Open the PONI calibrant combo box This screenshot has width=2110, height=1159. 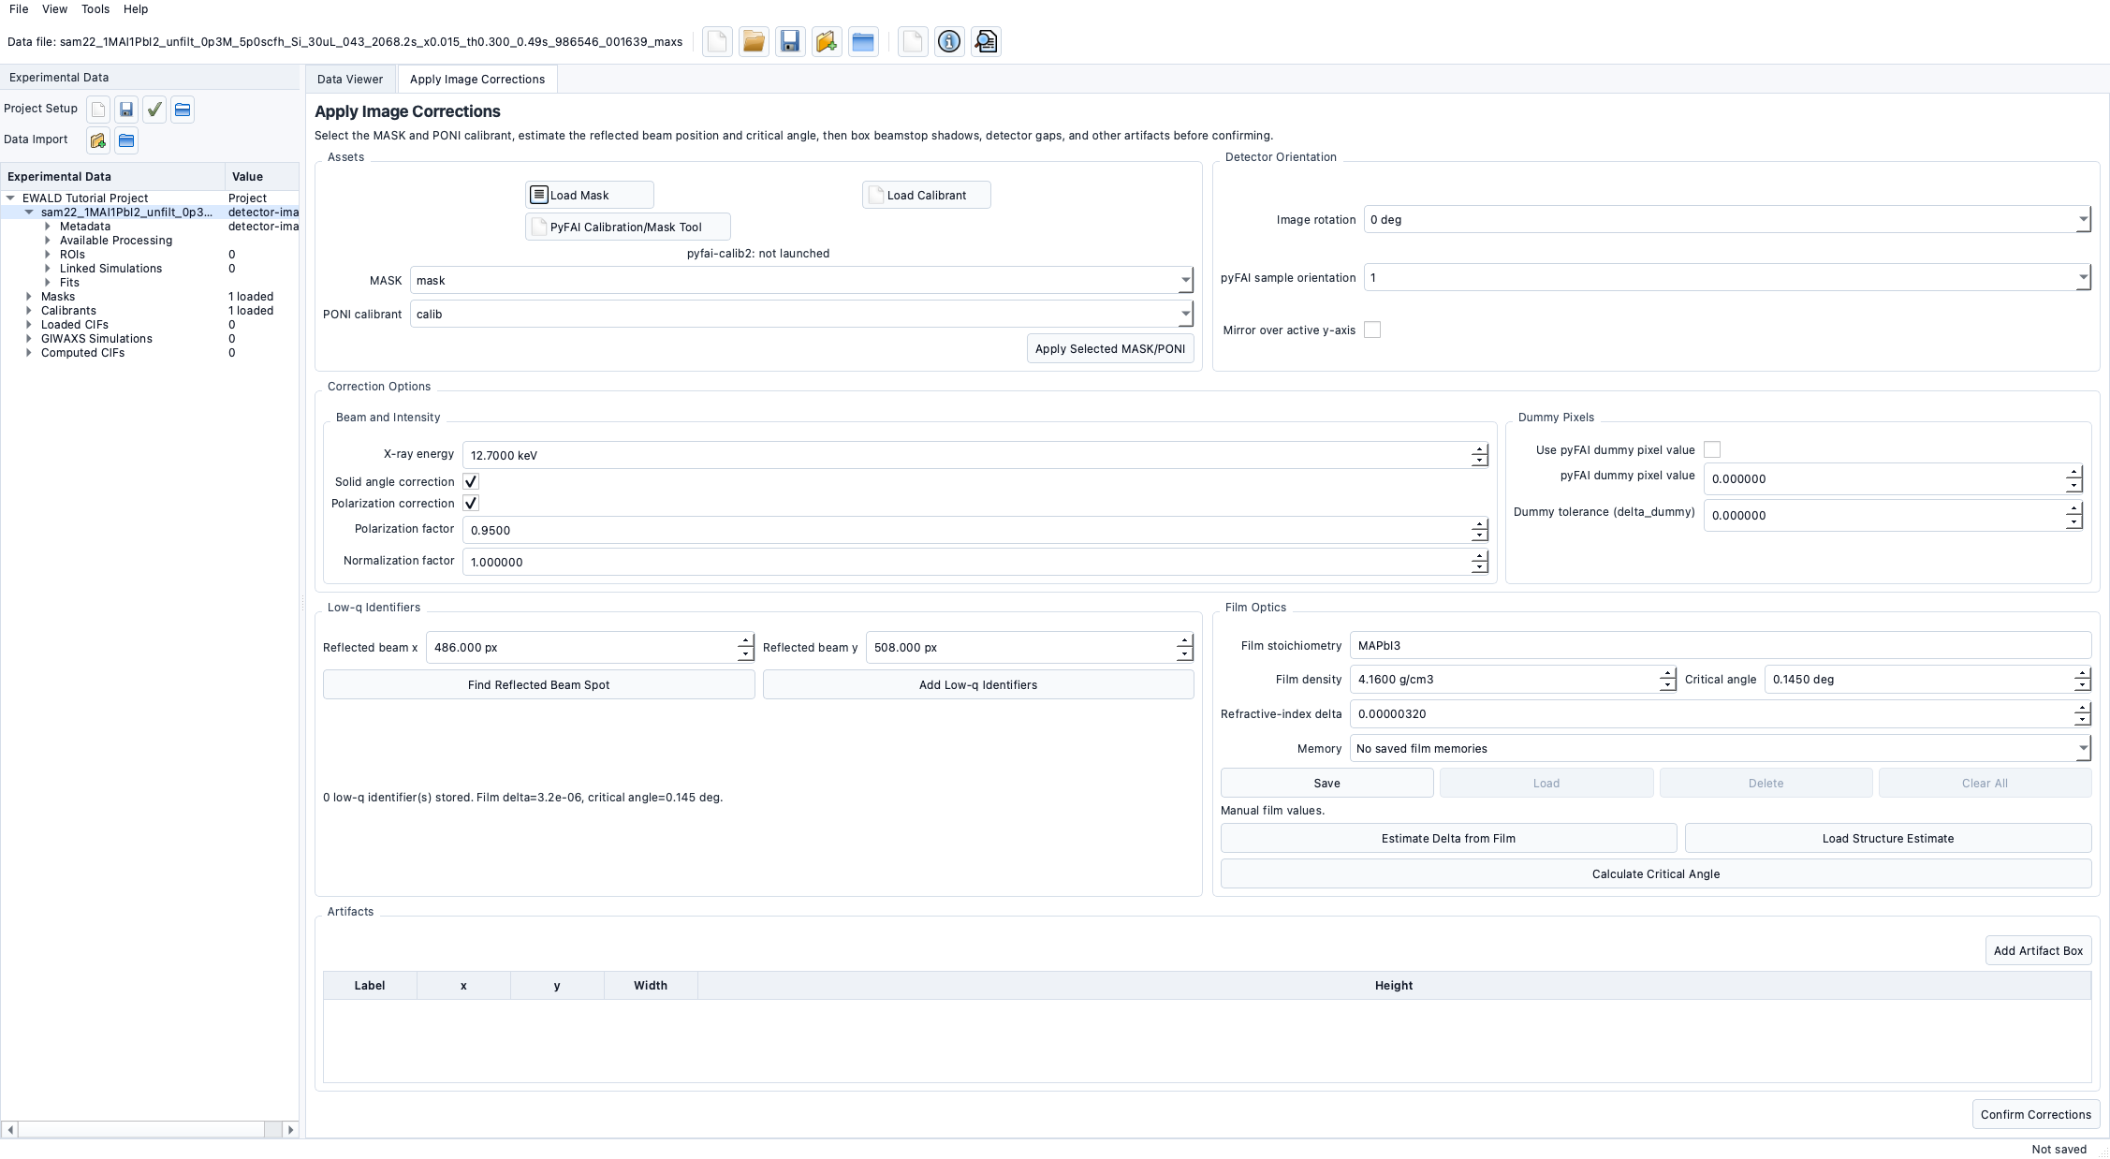(801, 315)
